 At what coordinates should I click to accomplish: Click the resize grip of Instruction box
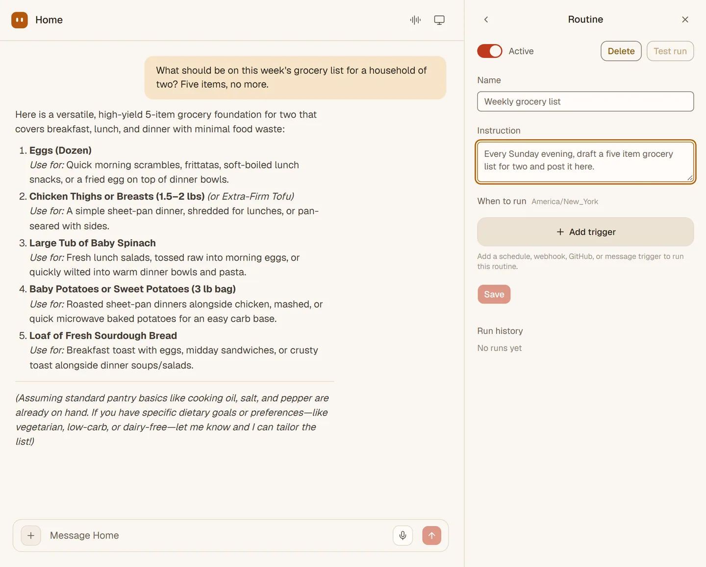point(690,178)
